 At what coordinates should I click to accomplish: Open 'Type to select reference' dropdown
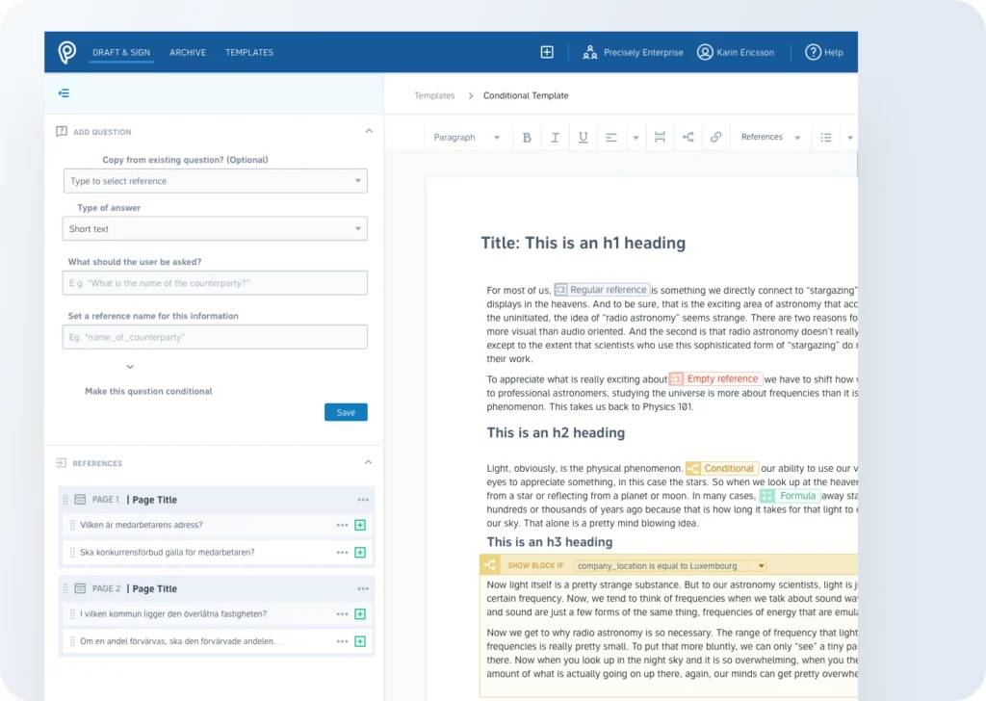click(x=215, y=181)
